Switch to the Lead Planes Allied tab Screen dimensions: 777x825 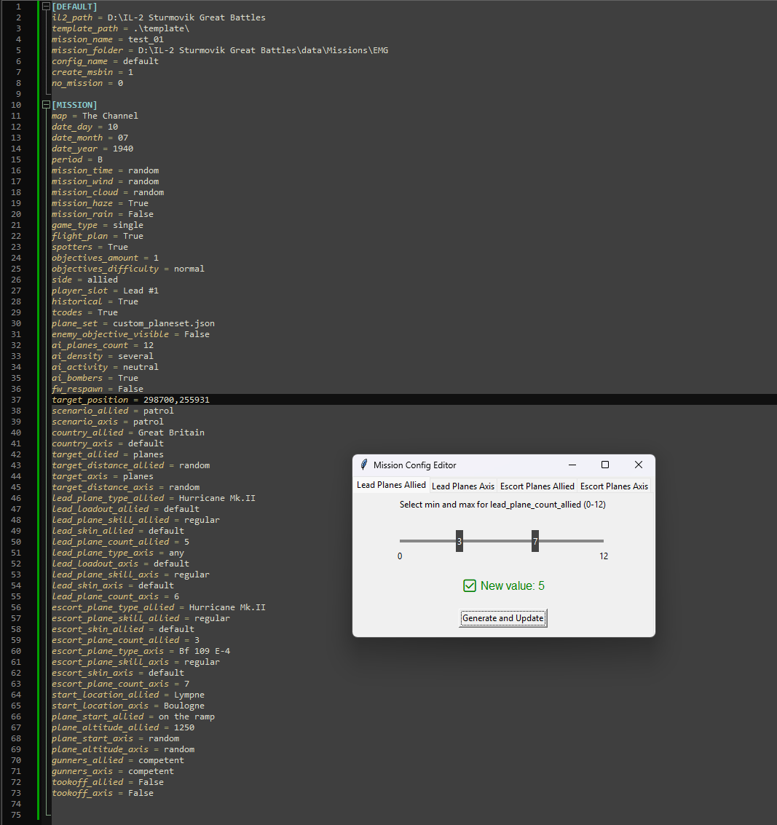click(391, 485)
